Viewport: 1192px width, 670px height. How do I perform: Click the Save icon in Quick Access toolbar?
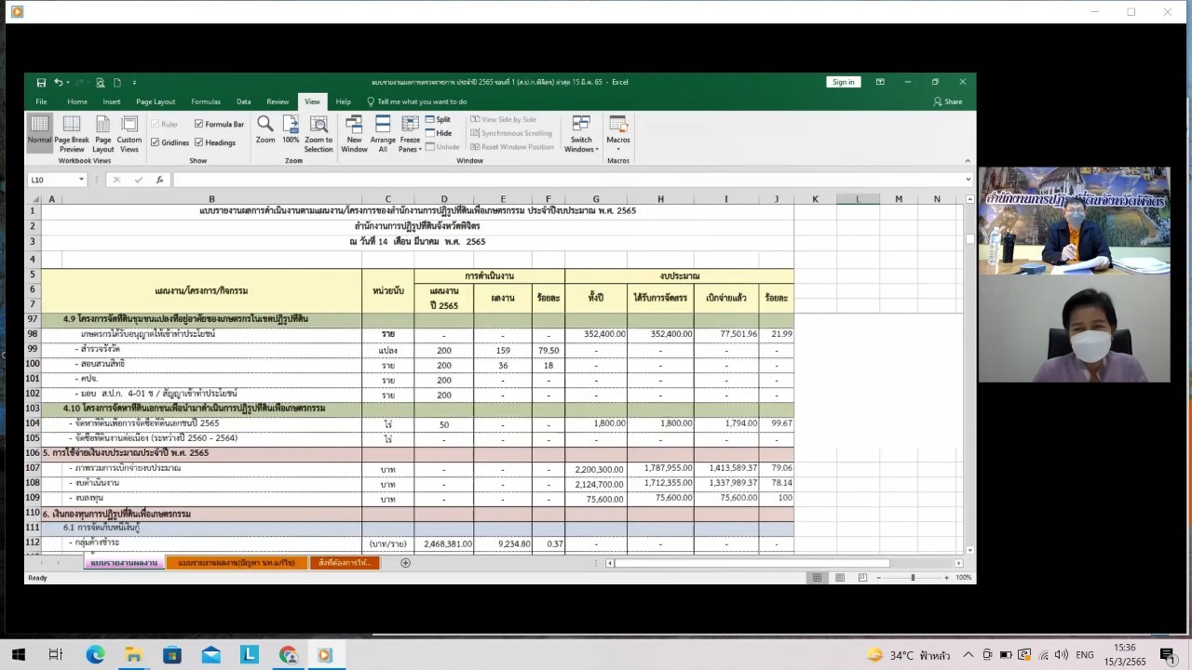(x=41, y=82)
